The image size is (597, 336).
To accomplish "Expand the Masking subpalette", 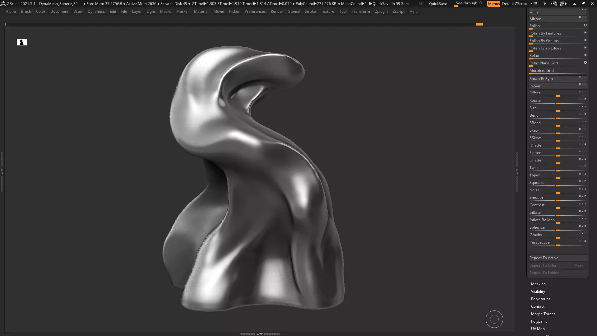I will [x=538, y=284].
